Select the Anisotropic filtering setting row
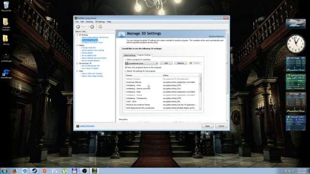Image resolution: width=310 pixels, height=174 pixels. (162, 82)
